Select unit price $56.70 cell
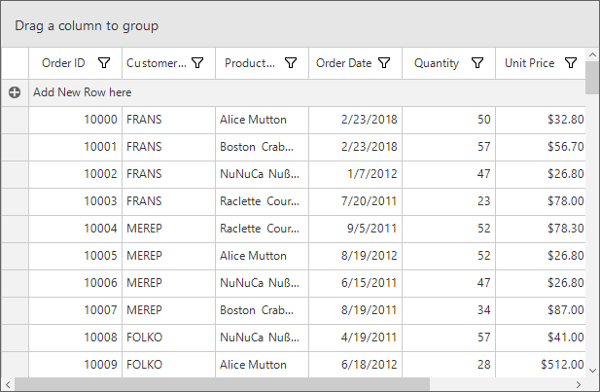The image size is (600, 392). point(541,147)
